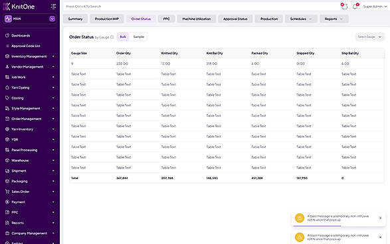Select the Sample toggle option

(139, 36)
